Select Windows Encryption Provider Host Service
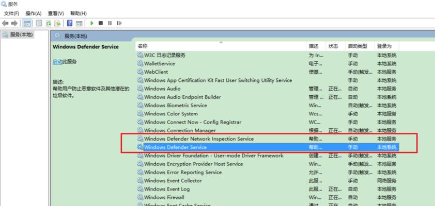Viewport: 435px width, 206px height. pos(267,164)
